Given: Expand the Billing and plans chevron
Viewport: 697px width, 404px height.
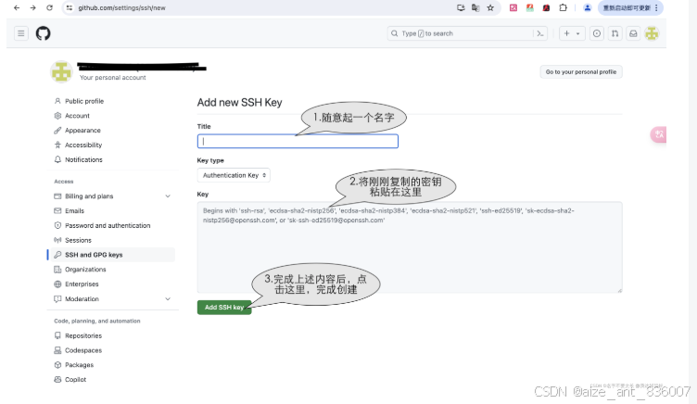Looking at the screenshot, I should click(168, 196).
